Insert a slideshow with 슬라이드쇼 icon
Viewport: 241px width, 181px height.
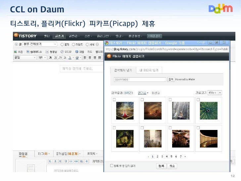[28, 52]
